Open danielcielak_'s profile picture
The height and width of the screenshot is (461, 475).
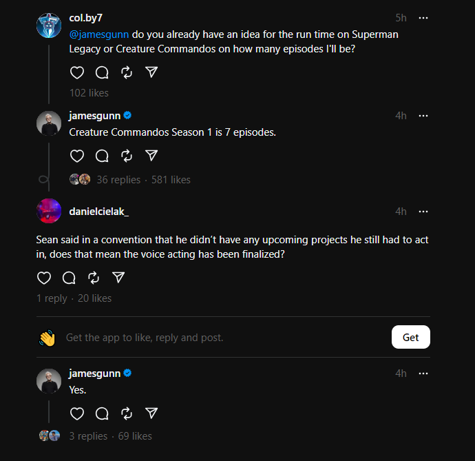(x=48, y=211)
